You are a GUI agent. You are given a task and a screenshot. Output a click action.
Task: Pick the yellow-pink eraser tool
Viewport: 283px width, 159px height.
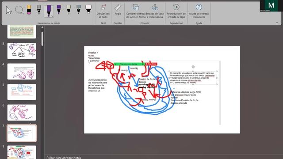(x=29, y=10)
